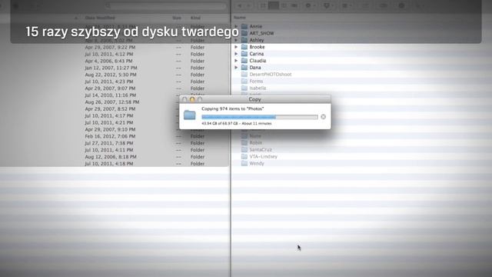Select the Isabella folder icon
Screen dimensions: 492x277
click(244, 88)
